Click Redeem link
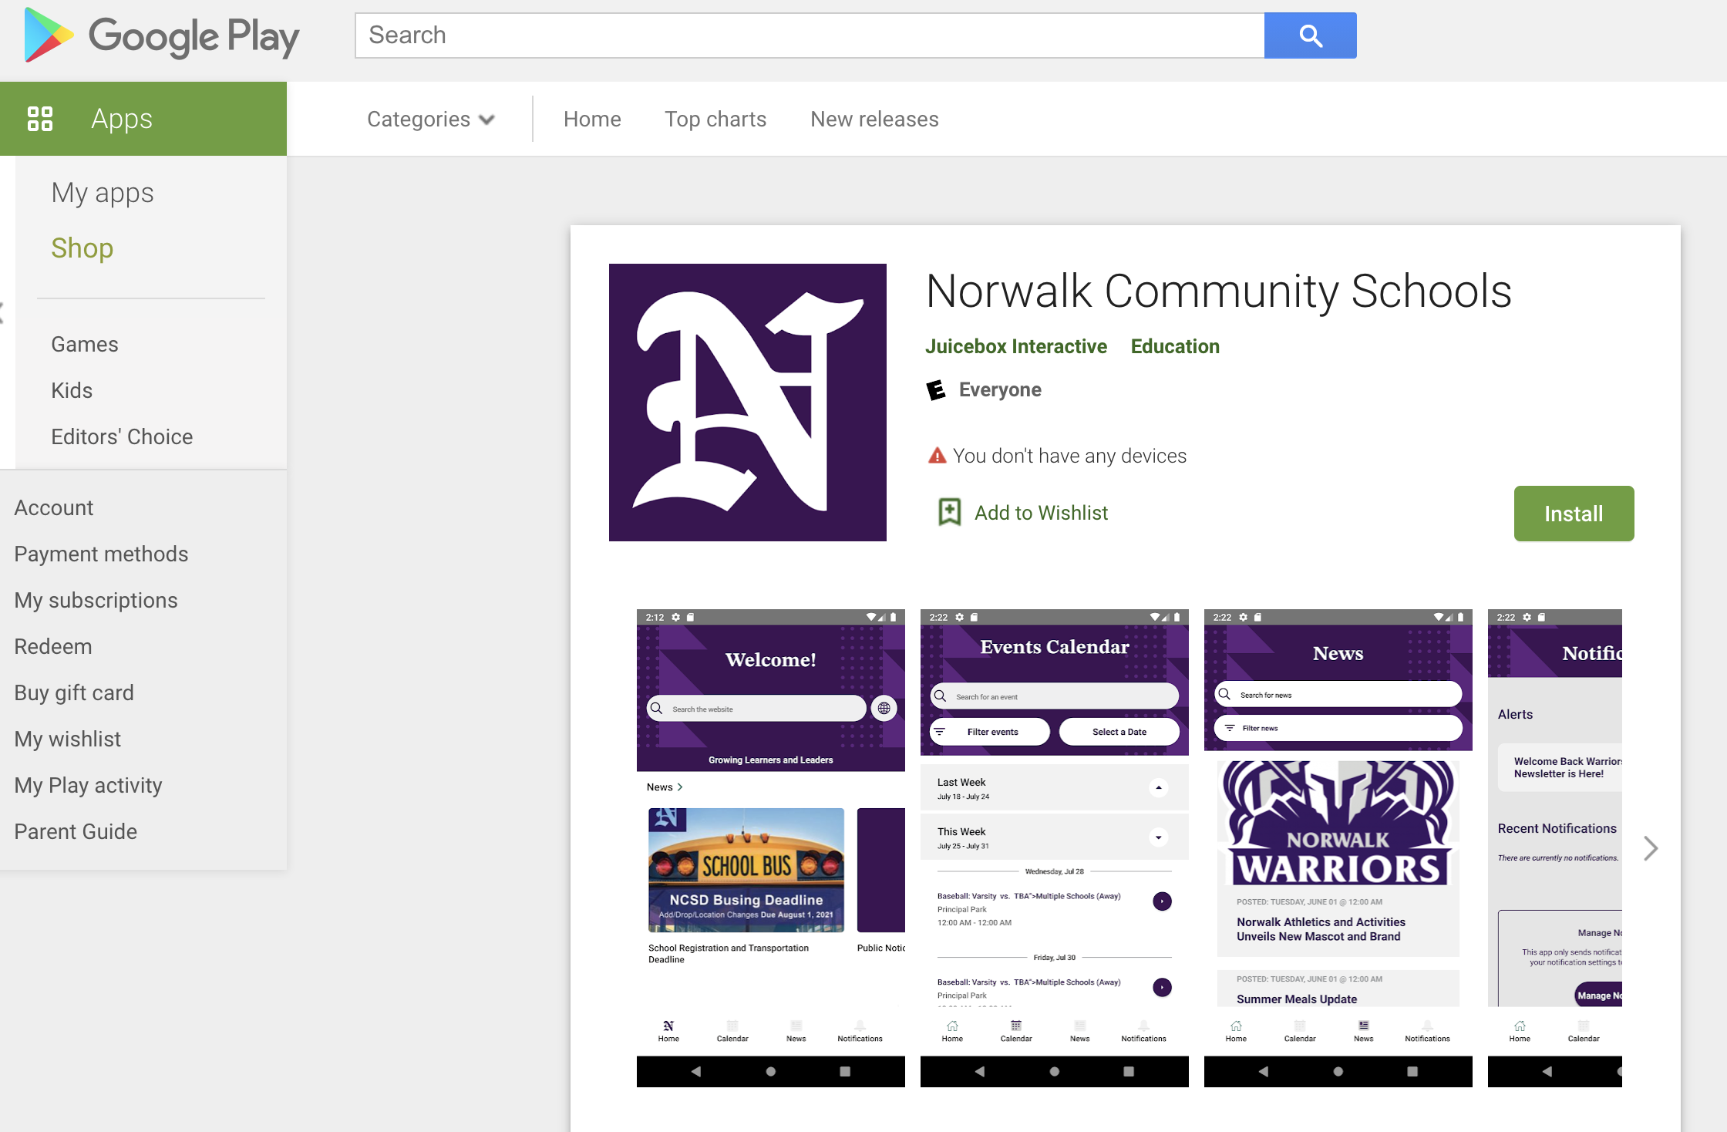 pos(53,646)
